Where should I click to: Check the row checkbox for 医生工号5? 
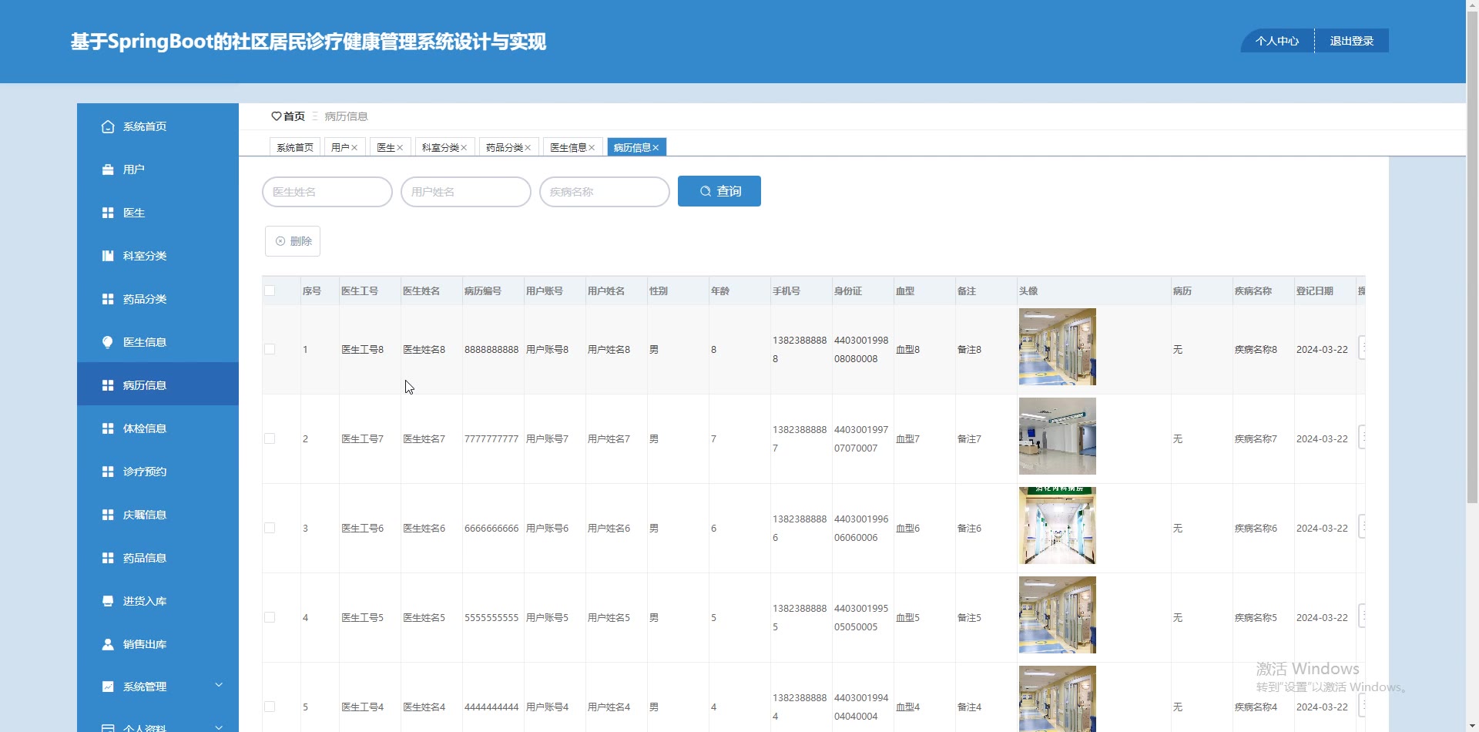(270, 617)
